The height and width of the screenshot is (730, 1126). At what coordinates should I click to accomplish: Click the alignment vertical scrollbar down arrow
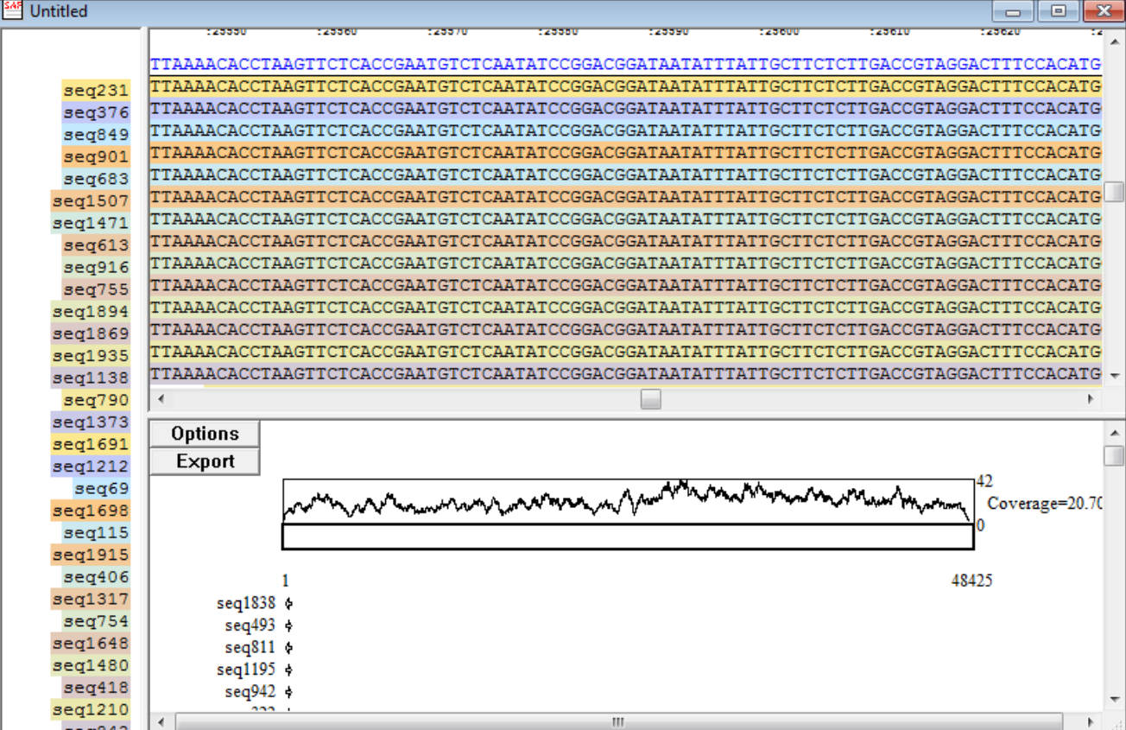point(1114,377)
